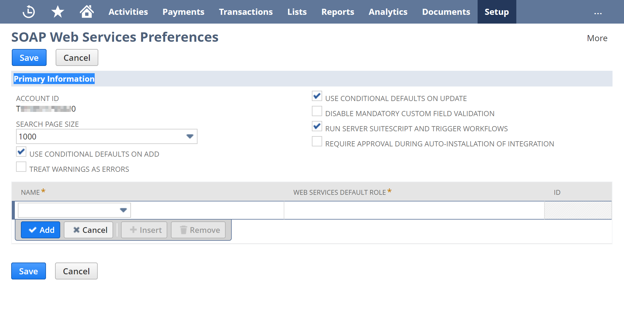Open the Lists menu
The height and width of the screenshot is (310, 624).
click(297, 12)
